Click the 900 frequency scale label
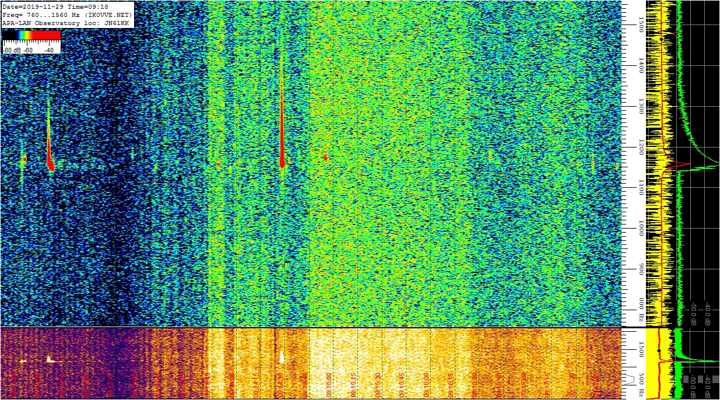720x400 pixels. click(x=641, y=269)
